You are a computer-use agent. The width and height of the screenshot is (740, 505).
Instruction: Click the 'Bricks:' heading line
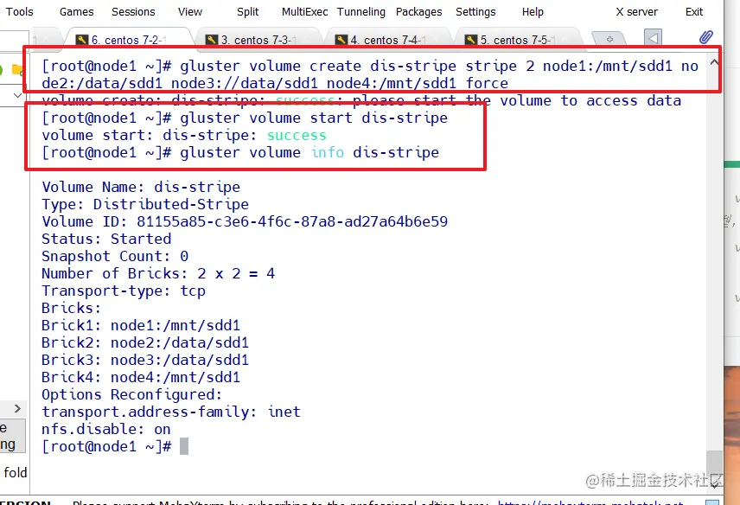(71, 308)
